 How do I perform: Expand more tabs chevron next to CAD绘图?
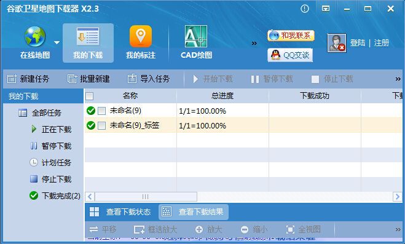254,44
